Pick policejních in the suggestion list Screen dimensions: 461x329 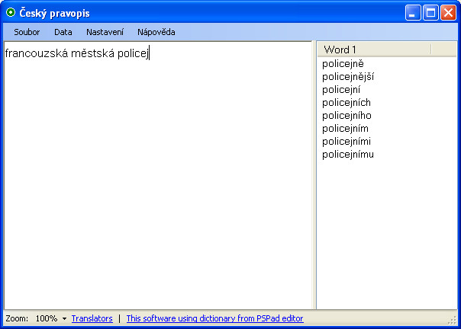pyautogui.click(x=347, y=102)
